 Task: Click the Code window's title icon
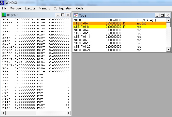[76, 15]
